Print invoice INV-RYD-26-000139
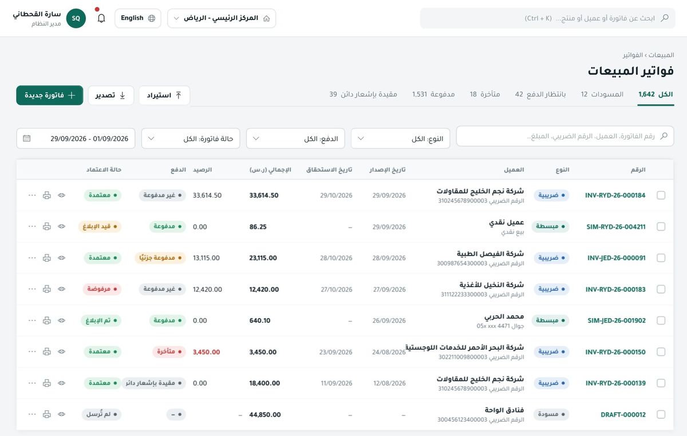687x436 pixels. 47,383
